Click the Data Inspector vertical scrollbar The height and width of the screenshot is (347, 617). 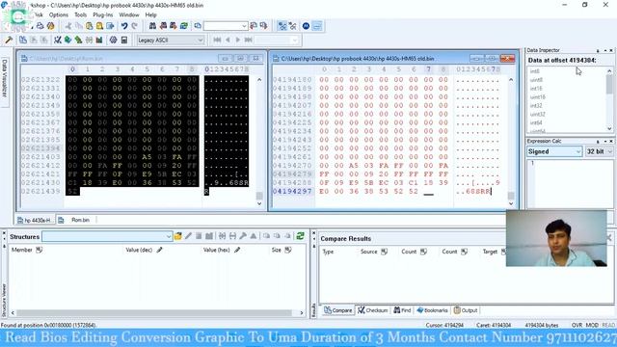(x=609, y=99)
